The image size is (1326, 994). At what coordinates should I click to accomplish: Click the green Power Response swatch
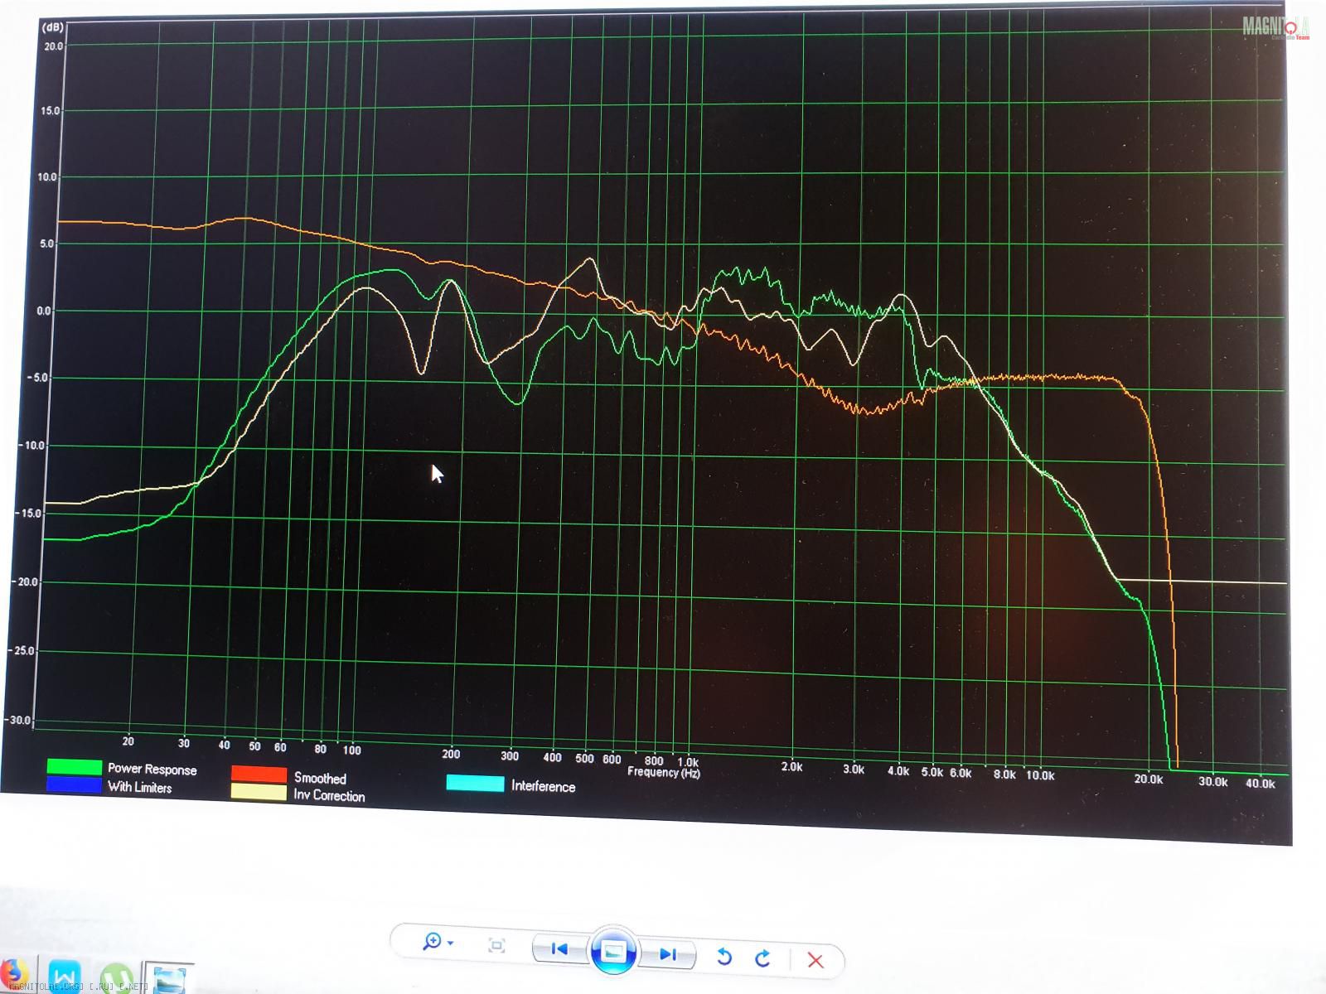[75, 767]
